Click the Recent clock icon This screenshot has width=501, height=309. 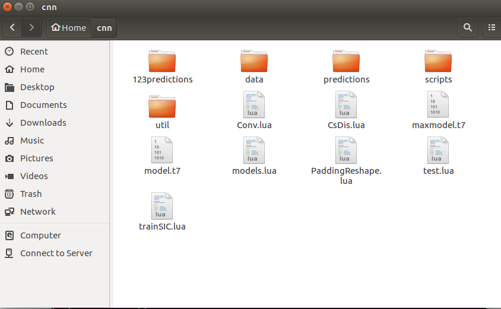click(x=9, y=51)
